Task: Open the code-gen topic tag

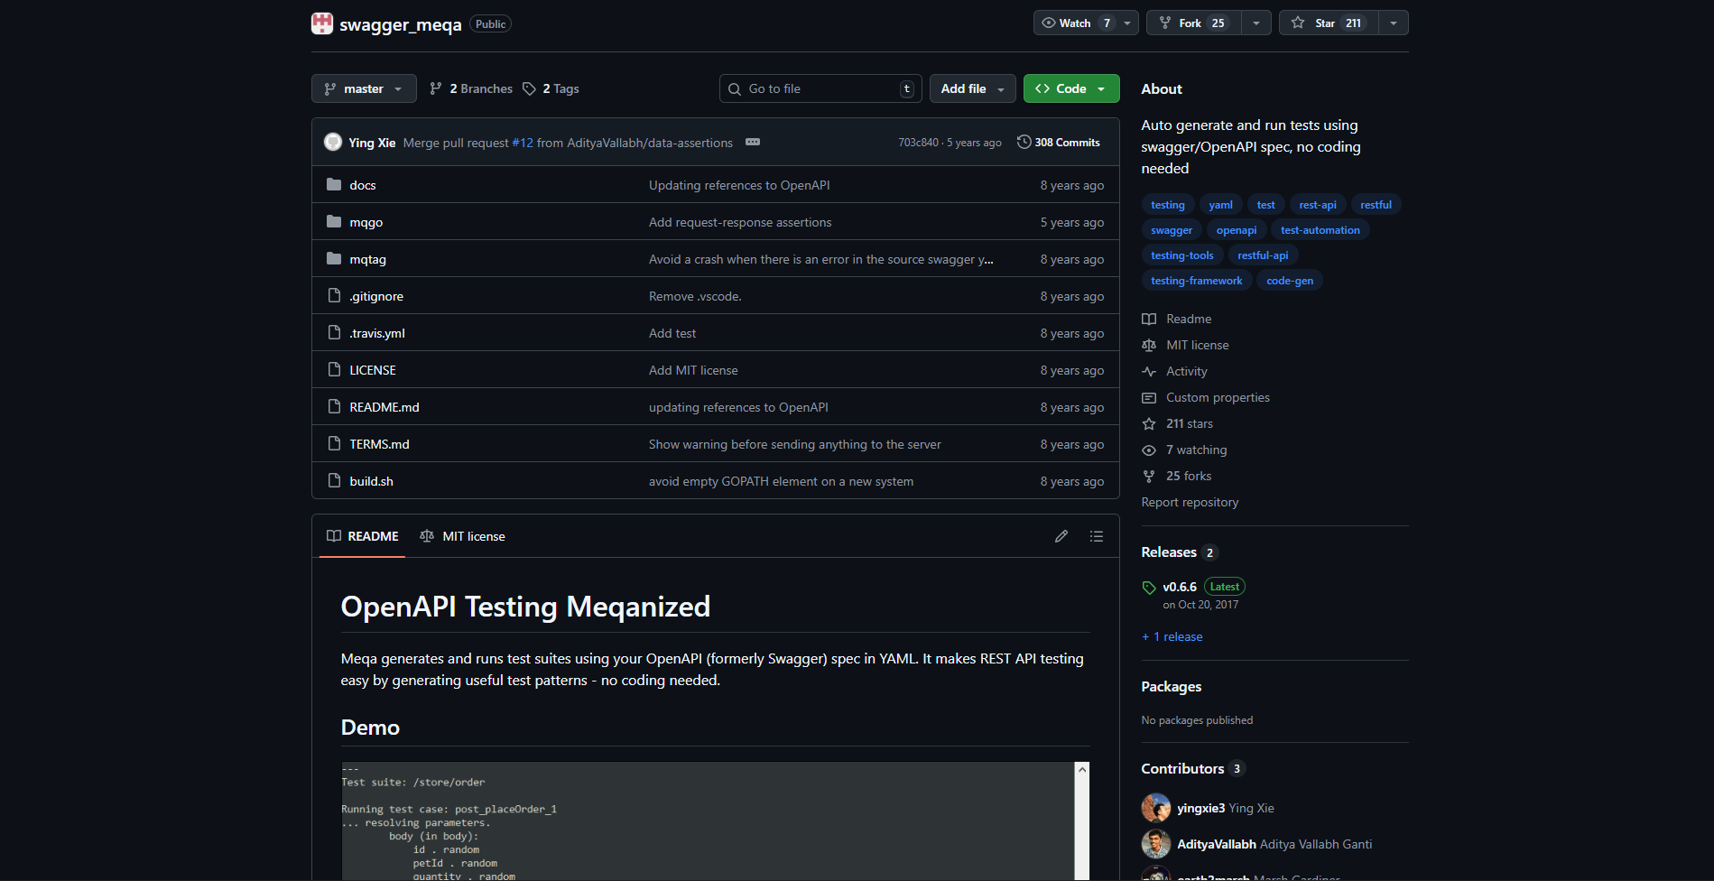Action: [1290, 281]
